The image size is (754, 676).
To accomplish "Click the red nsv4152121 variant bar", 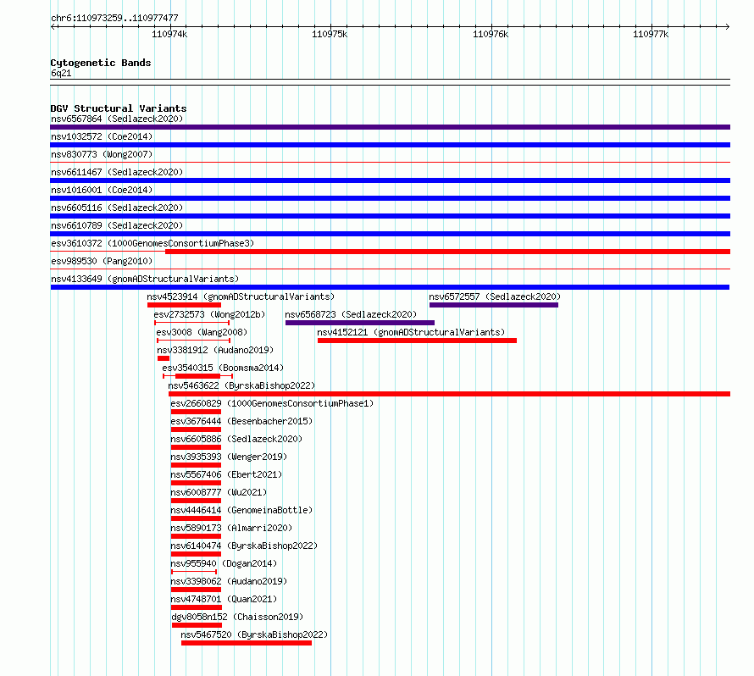I will [417, 341].
